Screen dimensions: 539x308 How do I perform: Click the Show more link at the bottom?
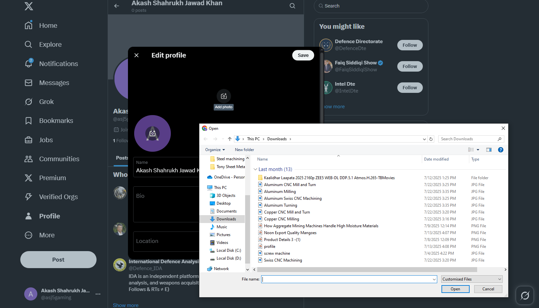(126, 305)
